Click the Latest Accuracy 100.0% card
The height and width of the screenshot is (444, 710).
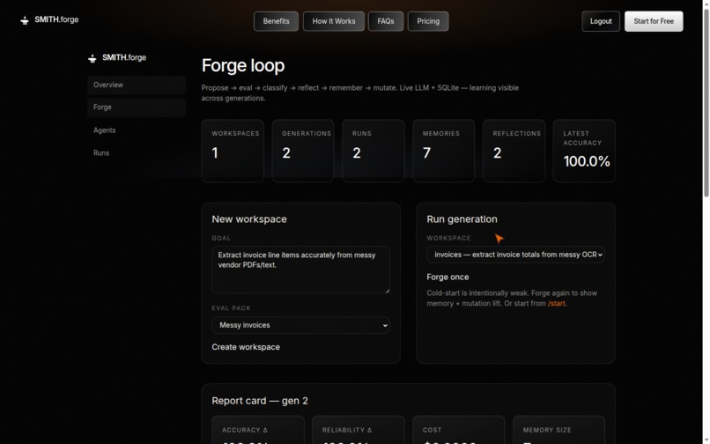pos(584,151)
